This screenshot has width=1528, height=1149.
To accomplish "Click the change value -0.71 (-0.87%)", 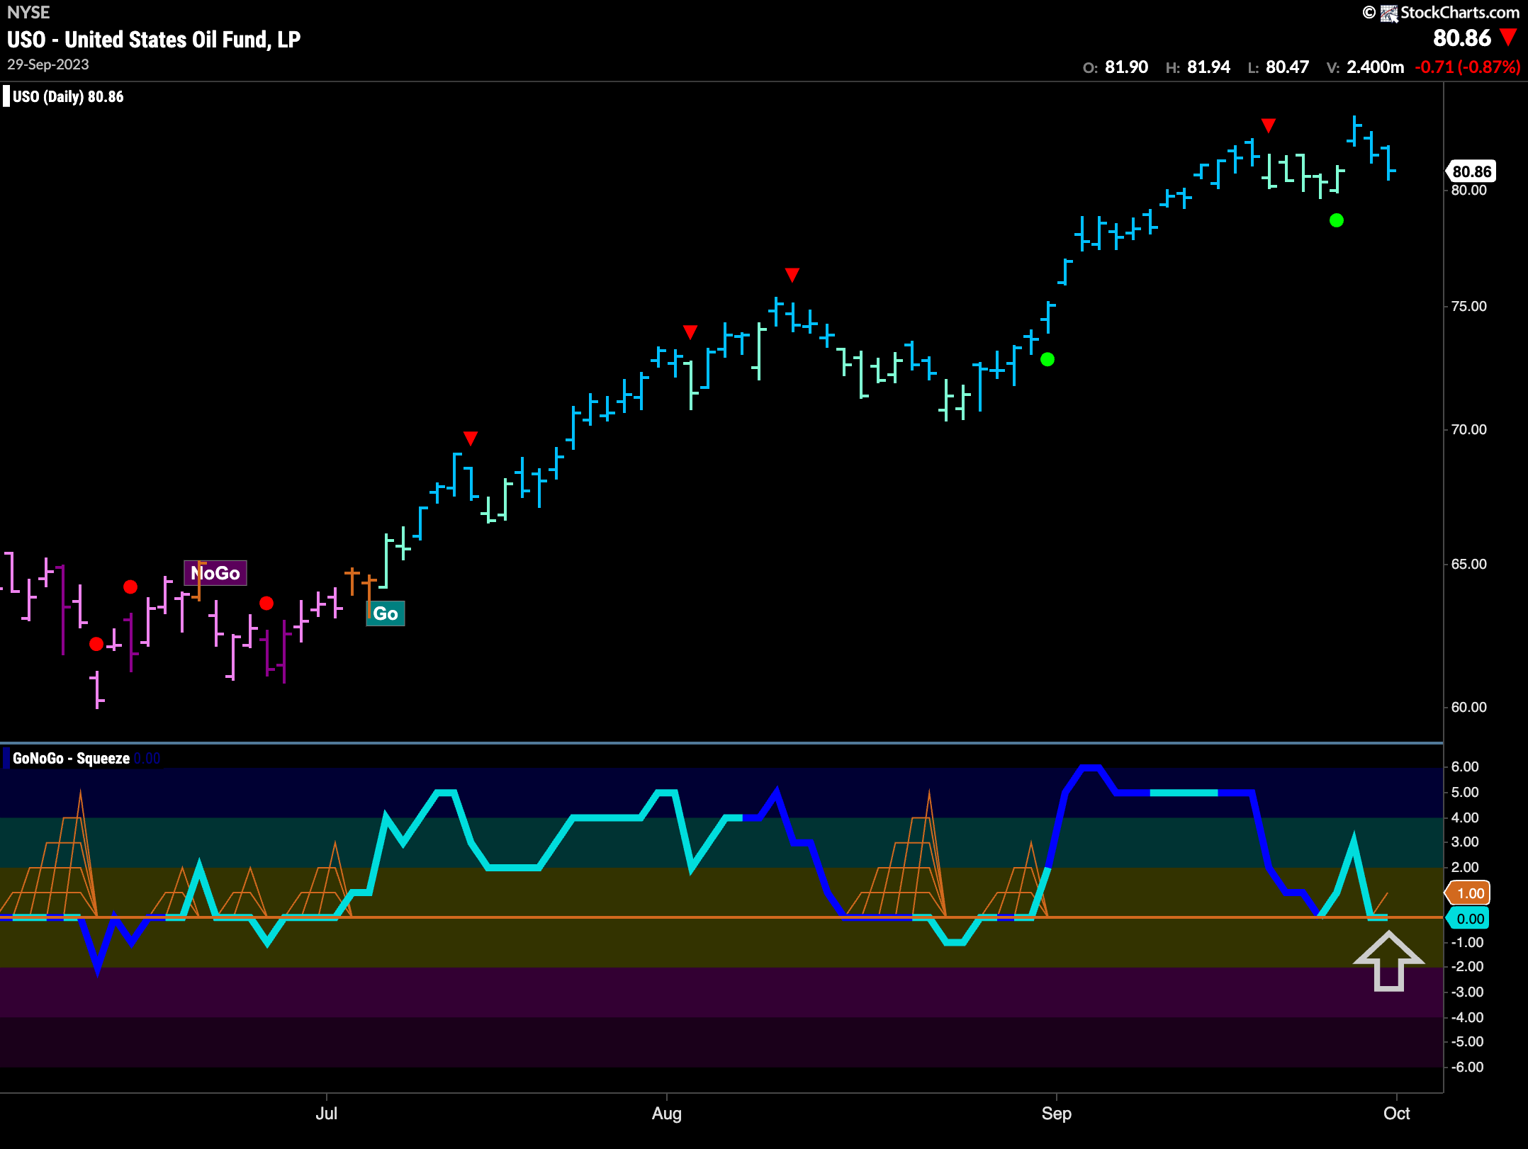I will pyautogui.click(x=1467, y=67).
